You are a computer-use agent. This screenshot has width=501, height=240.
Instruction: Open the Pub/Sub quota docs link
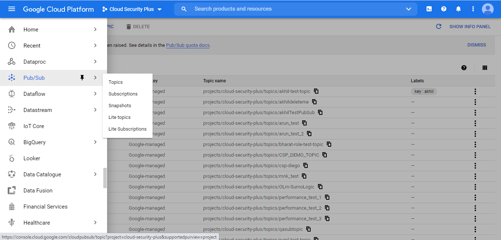point(188,45)
